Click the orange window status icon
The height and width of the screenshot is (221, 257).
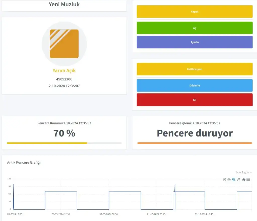[64, 44]
